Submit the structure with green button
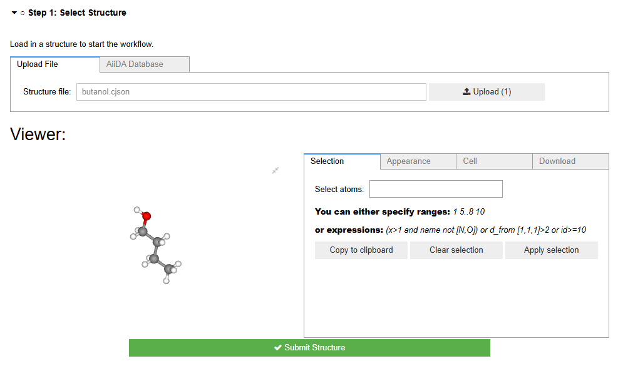 (309, 348)
